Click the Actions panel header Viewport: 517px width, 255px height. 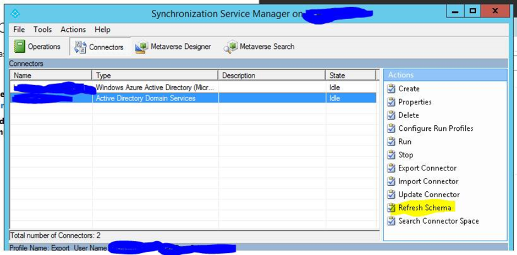[445, 75]
